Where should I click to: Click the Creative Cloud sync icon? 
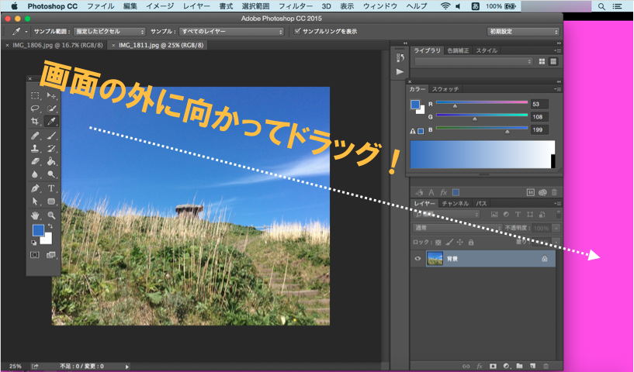coord(542,193)
